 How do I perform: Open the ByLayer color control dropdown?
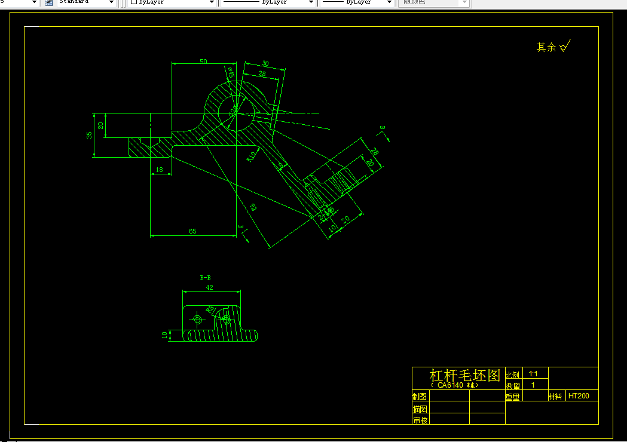pyautogui.click(x=212, y=2)
